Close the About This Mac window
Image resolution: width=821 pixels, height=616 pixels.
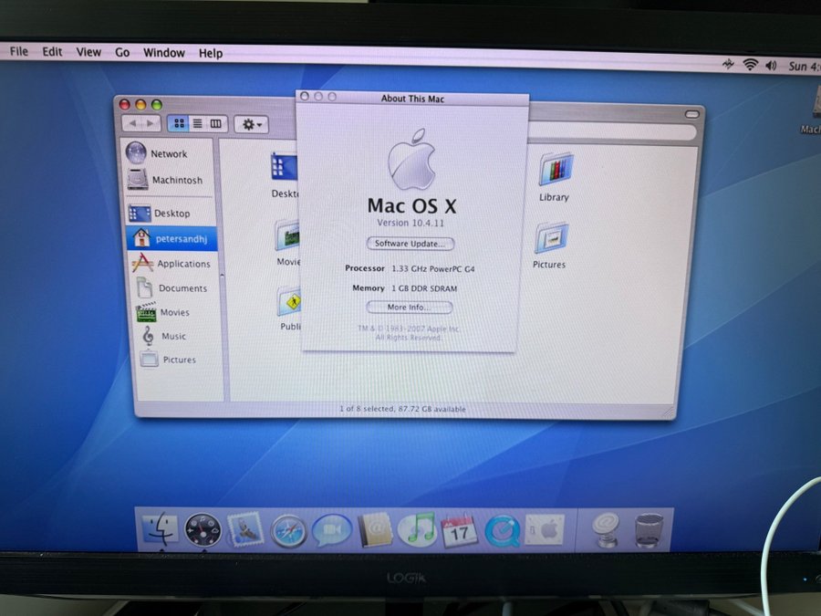pos(304,97)
